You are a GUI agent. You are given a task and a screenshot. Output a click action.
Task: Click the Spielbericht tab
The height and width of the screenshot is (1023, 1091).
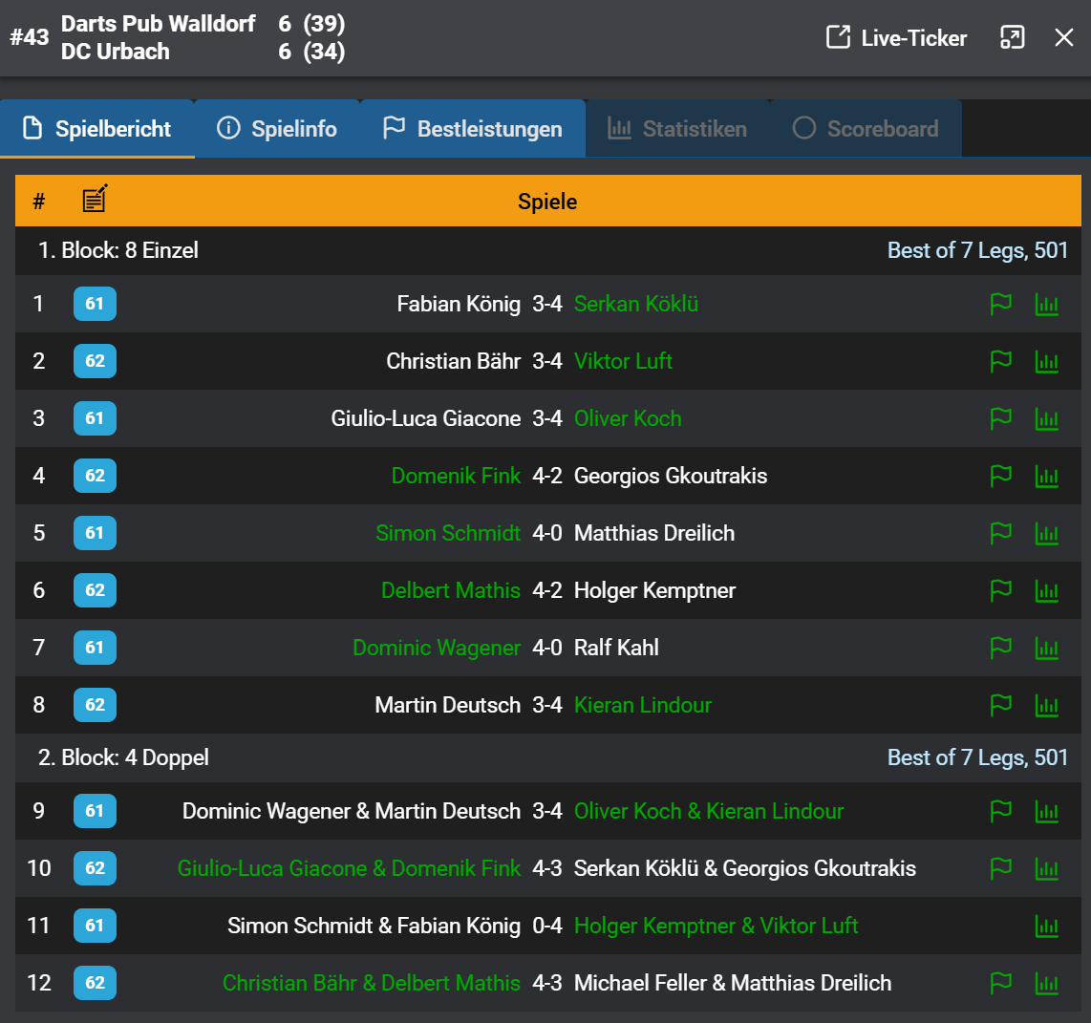point(97,129)
